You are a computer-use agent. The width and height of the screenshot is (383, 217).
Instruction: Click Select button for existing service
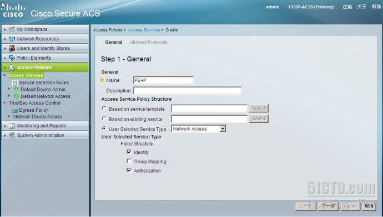259,118
